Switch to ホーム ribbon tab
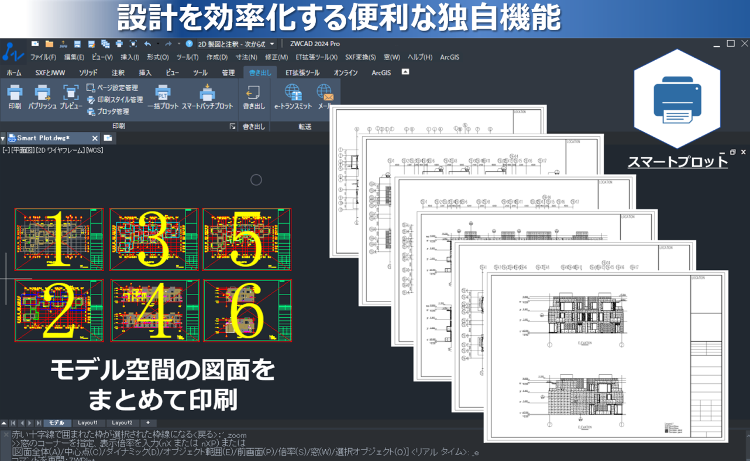 pyautogui.click(x=14, y=72)
